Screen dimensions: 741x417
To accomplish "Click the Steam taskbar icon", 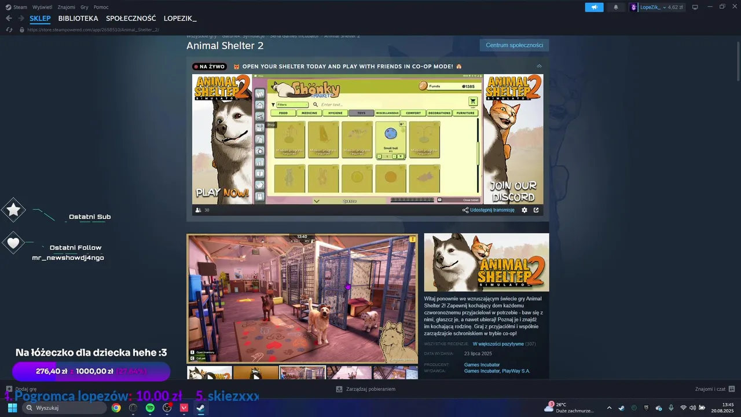I will pyautogui.click(x=200, y=408).
